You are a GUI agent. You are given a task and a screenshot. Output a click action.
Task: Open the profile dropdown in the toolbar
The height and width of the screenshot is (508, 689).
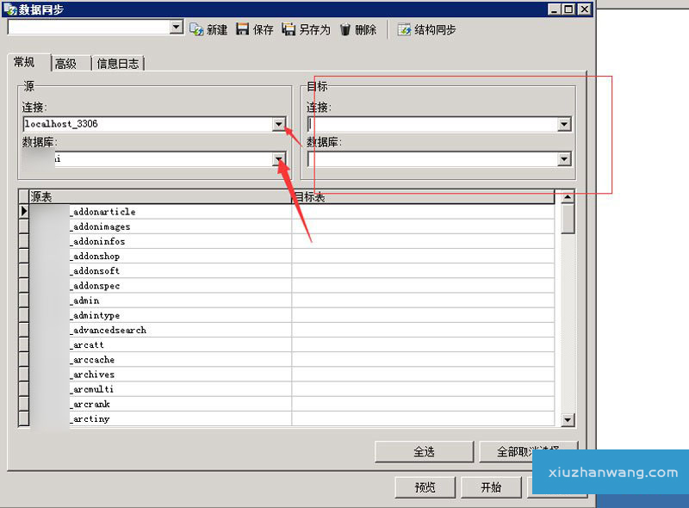177,28
